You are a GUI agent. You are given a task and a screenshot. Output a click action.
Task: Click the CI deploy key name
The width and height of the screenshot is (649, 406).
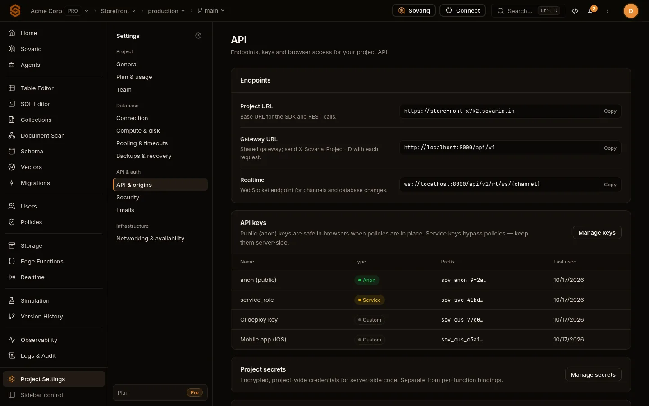click(259, 319)
